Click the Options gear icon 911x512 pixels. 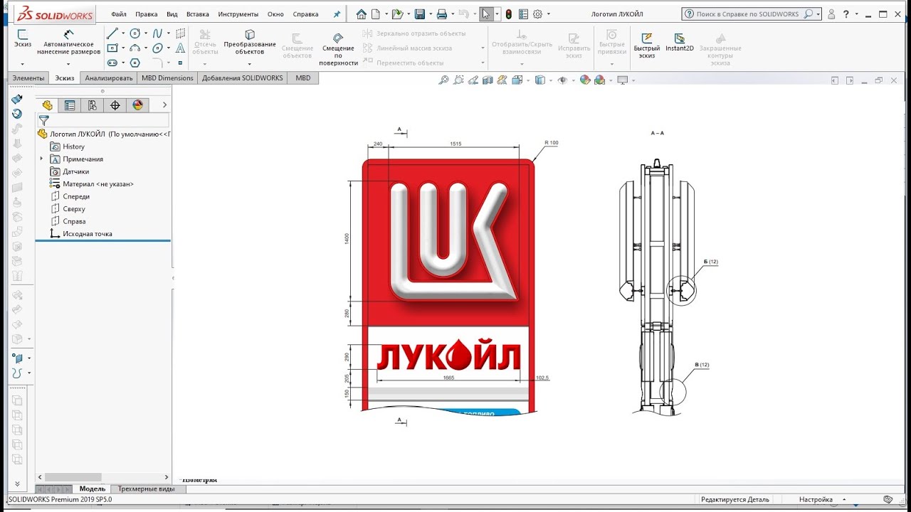point(538,14)
